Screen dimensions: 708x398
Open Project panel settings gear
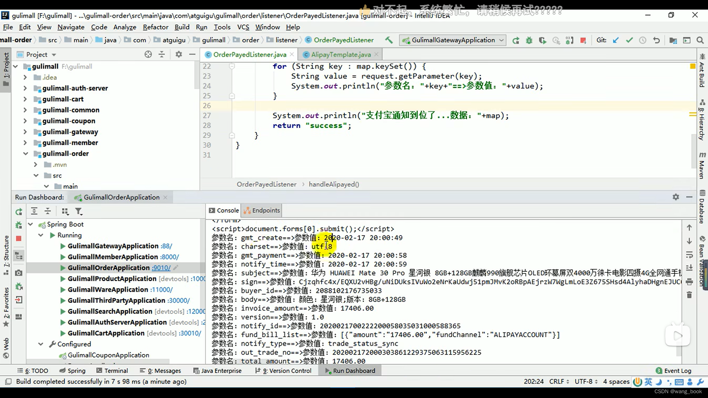(x=179, y=55)
